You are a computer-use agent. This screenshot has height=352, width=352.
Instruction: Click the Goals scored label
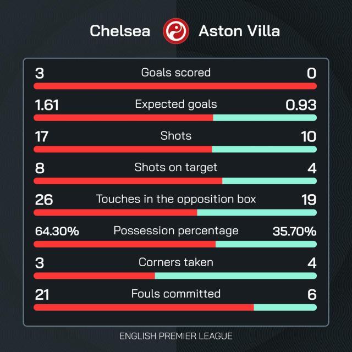(175, 73)
